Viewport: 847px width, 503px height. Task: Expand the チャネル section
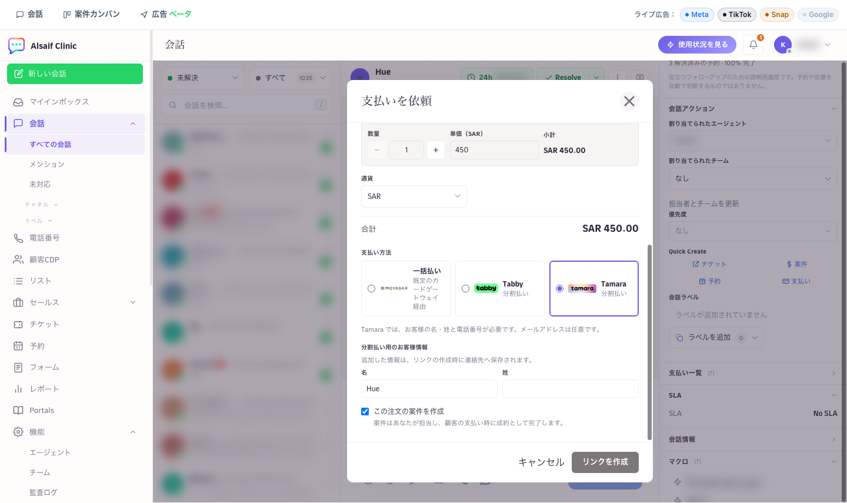pos(41,205)
